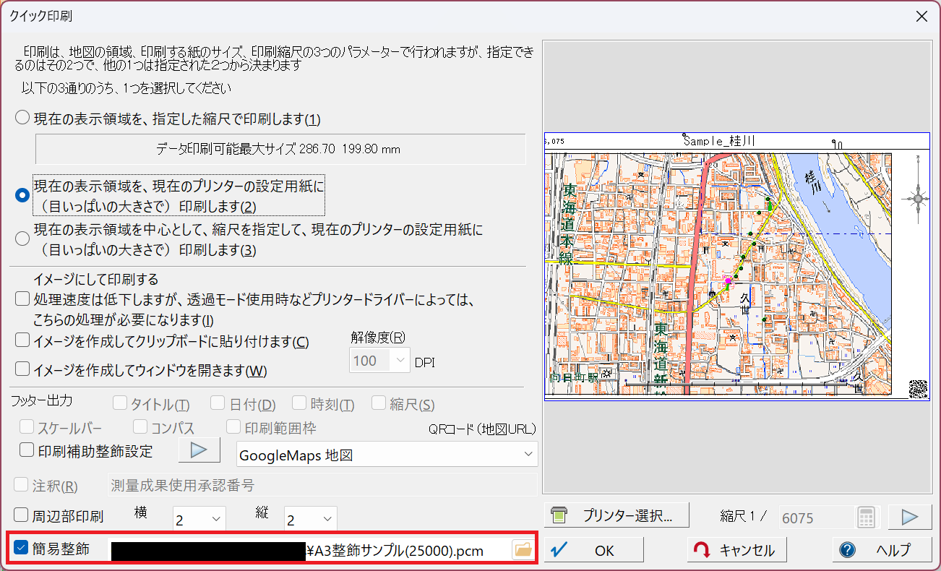Toggle the 日付 footer checkbox
Image resolution: width=941 pixels, height=571 pixels.
point(218,404)
